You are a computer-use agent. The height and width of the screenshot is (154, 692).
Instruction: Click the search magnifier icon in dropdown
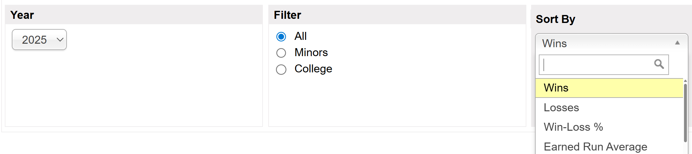(x=659, y=64)
